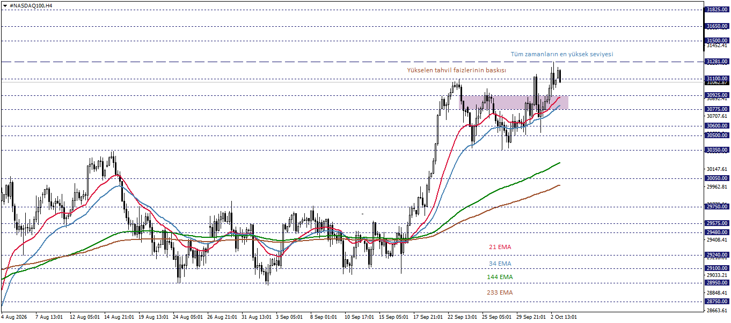Click the 30500.00 price level label
This screenshot has height=323, width=731.
[x=717, y=136]
